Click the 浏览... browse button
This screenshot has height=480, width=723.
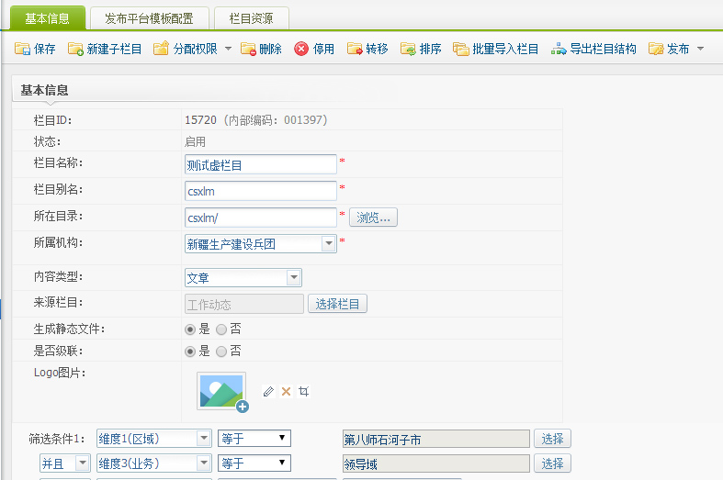click(373, 218)
